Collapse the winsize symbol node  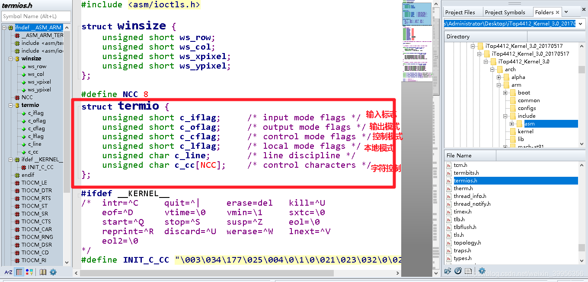tap(10, 59)
